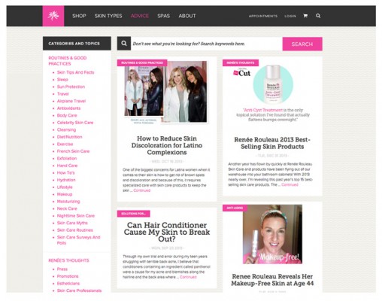The height and width of the screenshot is (301, 382).
Task: Go to APPOINTMENTS
Action: (x=263, y=16)
